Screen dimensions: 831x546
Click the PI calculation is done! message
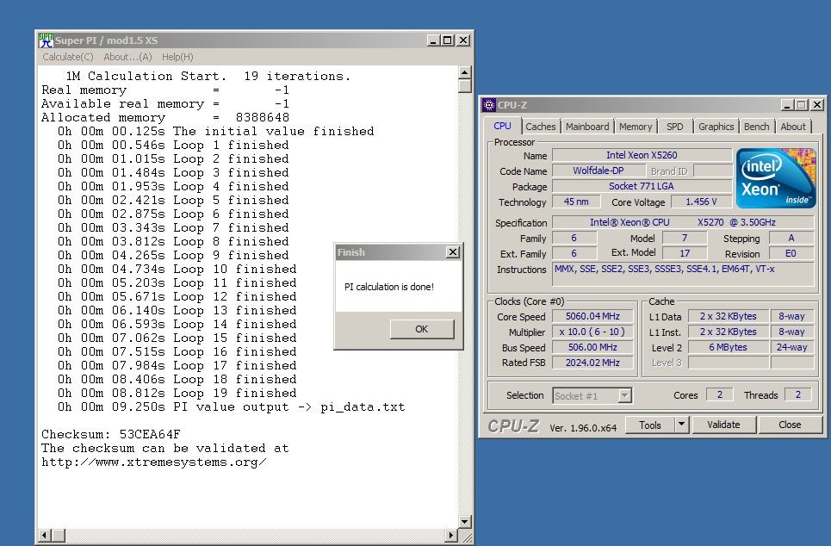pyautogui.click(x=389, y=287)
